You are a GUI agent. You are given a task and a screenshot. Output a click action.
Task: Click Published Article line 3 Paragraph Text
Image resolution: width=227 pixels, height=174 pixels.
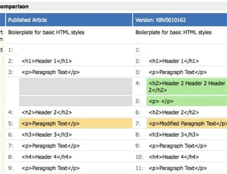(x=51, y=72)
